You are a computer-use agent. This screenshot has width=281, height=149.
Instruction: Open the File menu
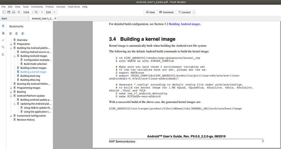[3, 7]
